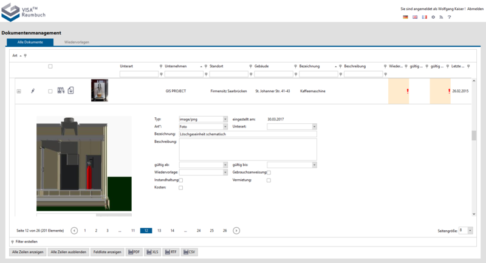This screenshot has width=486, height=263.
Task: Switch language to English flag
Action: (x=415, y=17)
